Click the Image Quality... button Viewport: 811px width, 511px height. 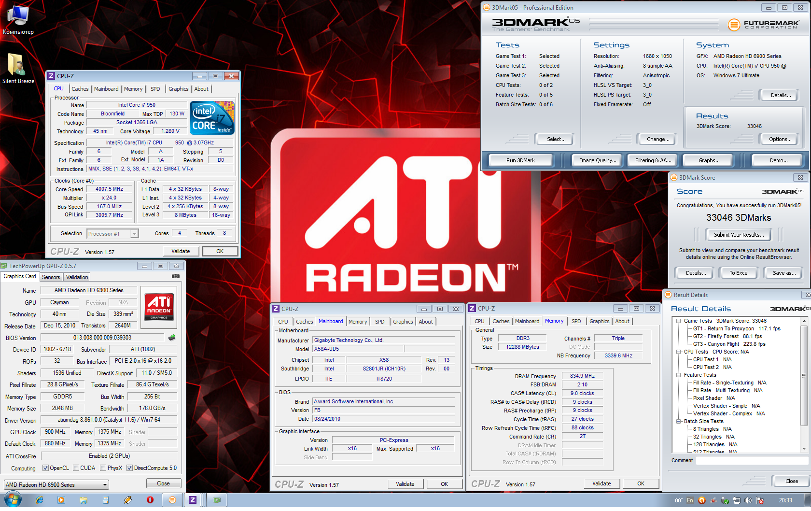(x=598, y=160)
